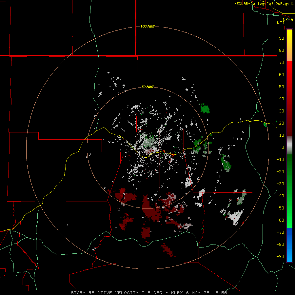Click the -70 value on velocity scale
The image size is (295, 295).
280,232
